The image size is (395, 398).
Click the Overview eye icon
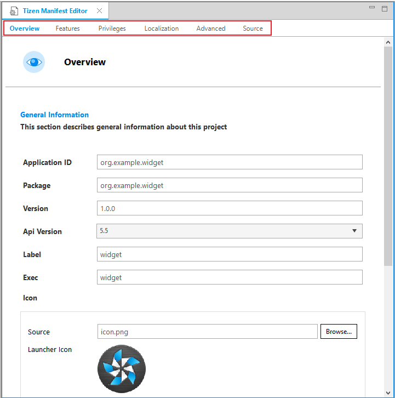(x=34, y=62)
